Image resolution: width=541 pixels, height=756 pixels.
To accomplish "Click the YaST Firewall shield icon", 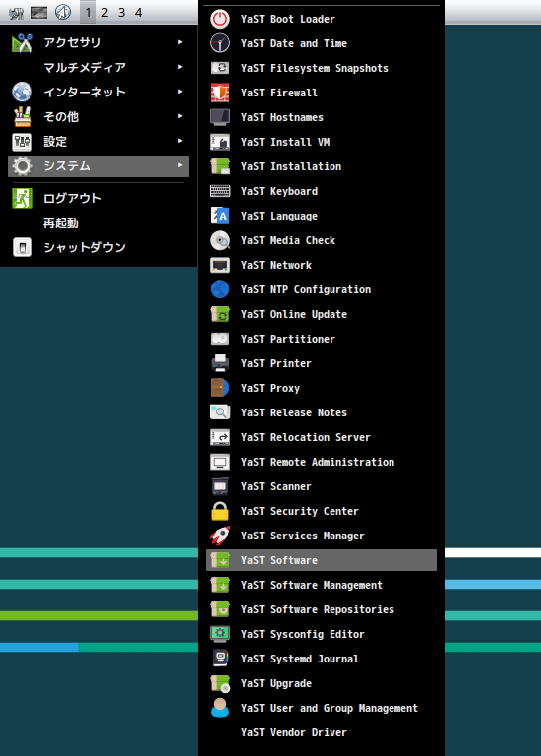I will click(x=220, y=93).
